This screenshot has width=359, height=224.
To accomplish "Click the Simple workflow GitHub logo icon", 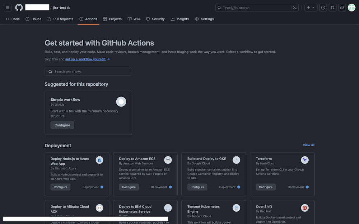I will pyautogui.click(x=121, y=102).
